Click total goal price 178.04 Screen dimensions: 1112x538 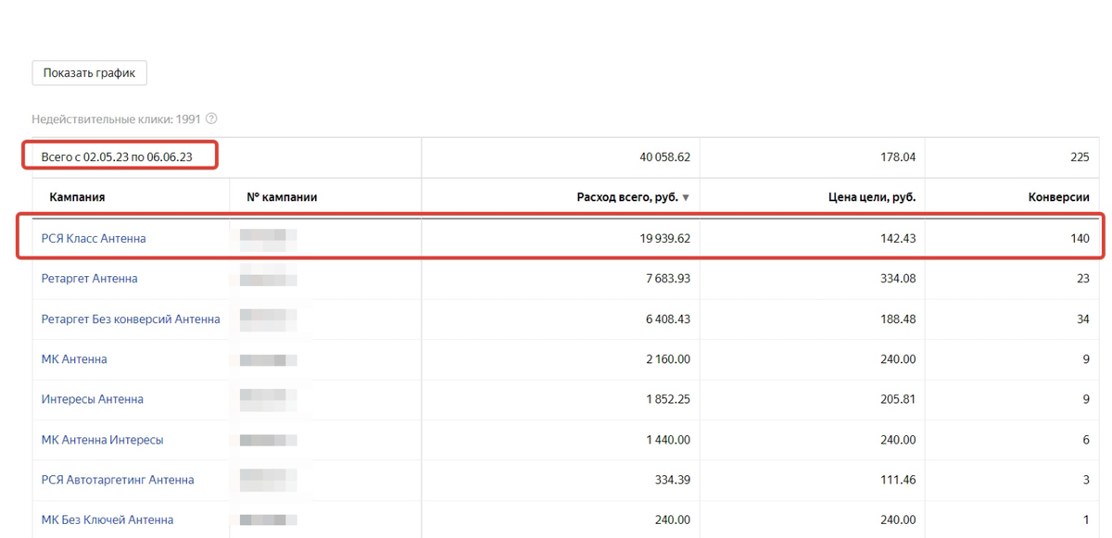click(898, 157)
